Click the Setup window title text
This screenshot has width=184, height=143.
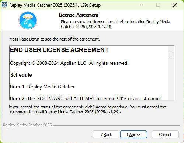(x=55, y=5)
